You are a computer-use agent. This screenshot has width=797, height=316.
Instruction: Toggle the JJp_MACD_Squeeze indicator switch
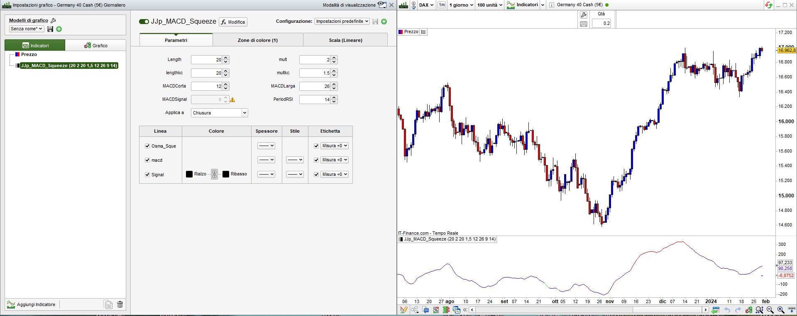click(x=144, y=22)
